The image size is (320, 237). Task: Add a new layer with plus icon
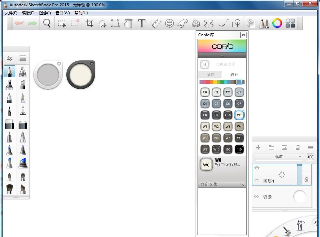point(258,148)
